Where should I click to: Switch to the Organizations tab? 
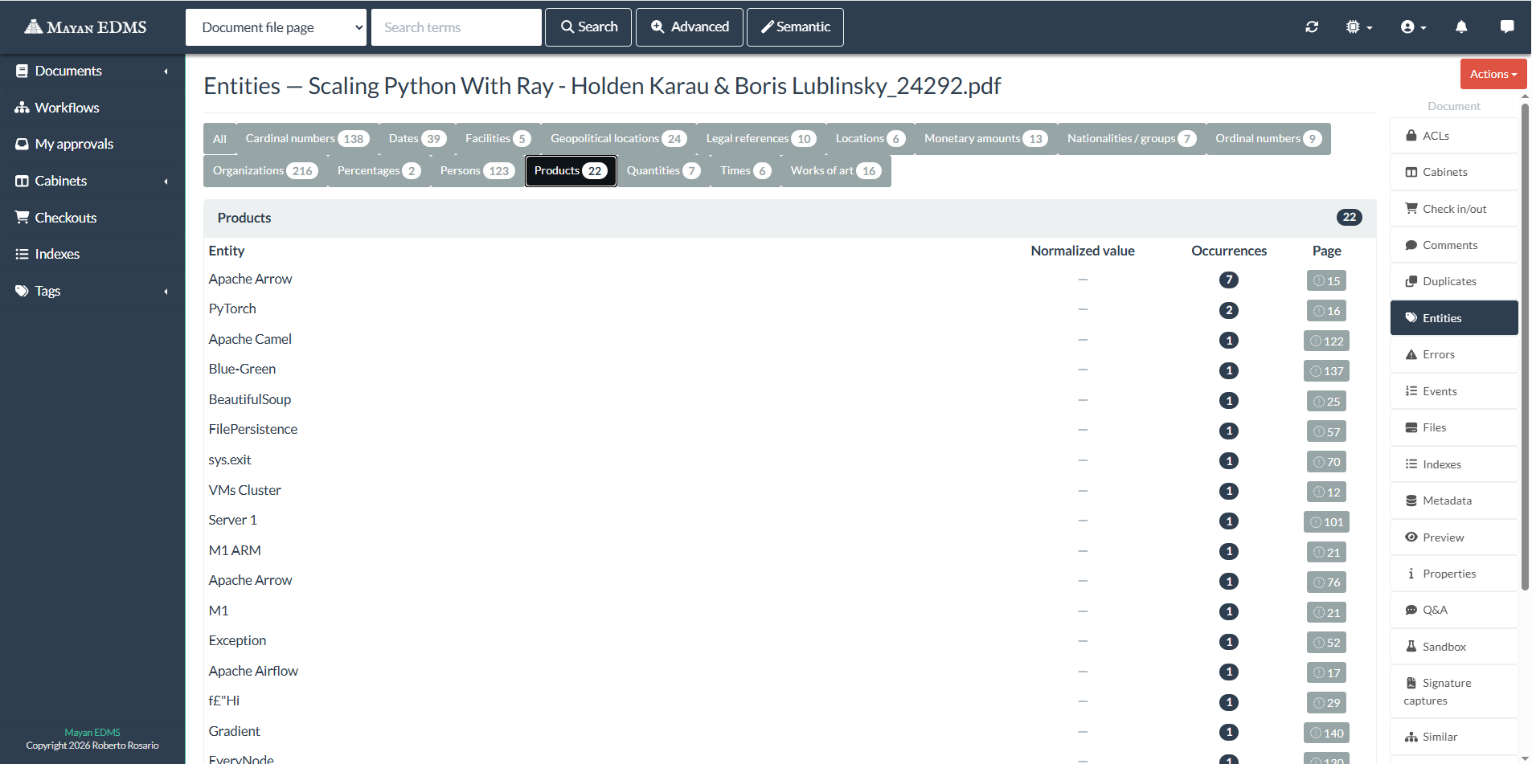(x=265, y=171)
